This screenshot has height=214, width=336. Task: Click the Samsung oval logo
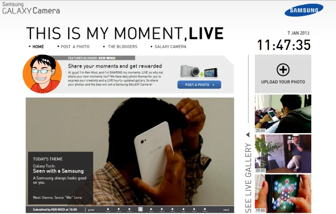(304, 10)
